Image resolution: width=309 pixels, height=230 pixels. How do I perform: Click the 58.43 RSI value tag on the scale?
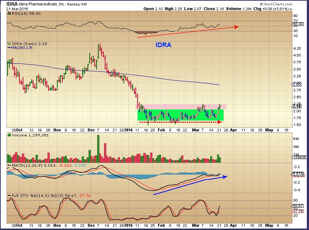pyautogui.click(x=297, y=24)
